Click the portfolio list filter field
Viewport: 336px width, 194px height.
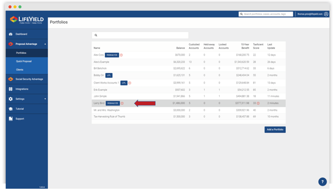coord(140,35)
